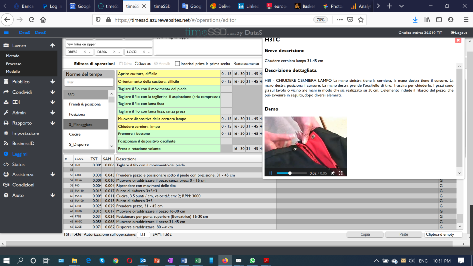473x266 pixels.
Task: Click the Aiuto question mark icon
Action: 6,195
